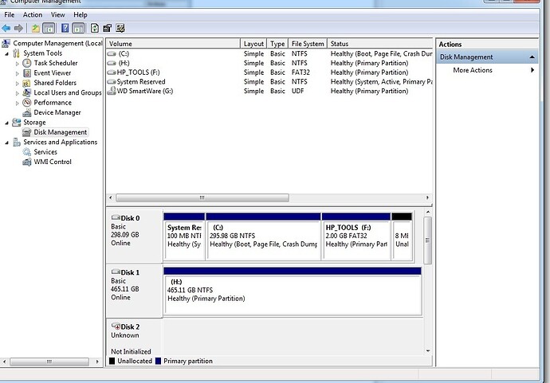The width and height of the screenshot is (550, 383).
Task: Click the WD SmartWare (G:) disc icon
Action: (x=112, y=91)
